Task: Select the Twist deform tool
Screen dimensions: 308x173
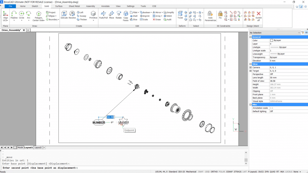Action: pyautogui.click(x=180, y=15)
